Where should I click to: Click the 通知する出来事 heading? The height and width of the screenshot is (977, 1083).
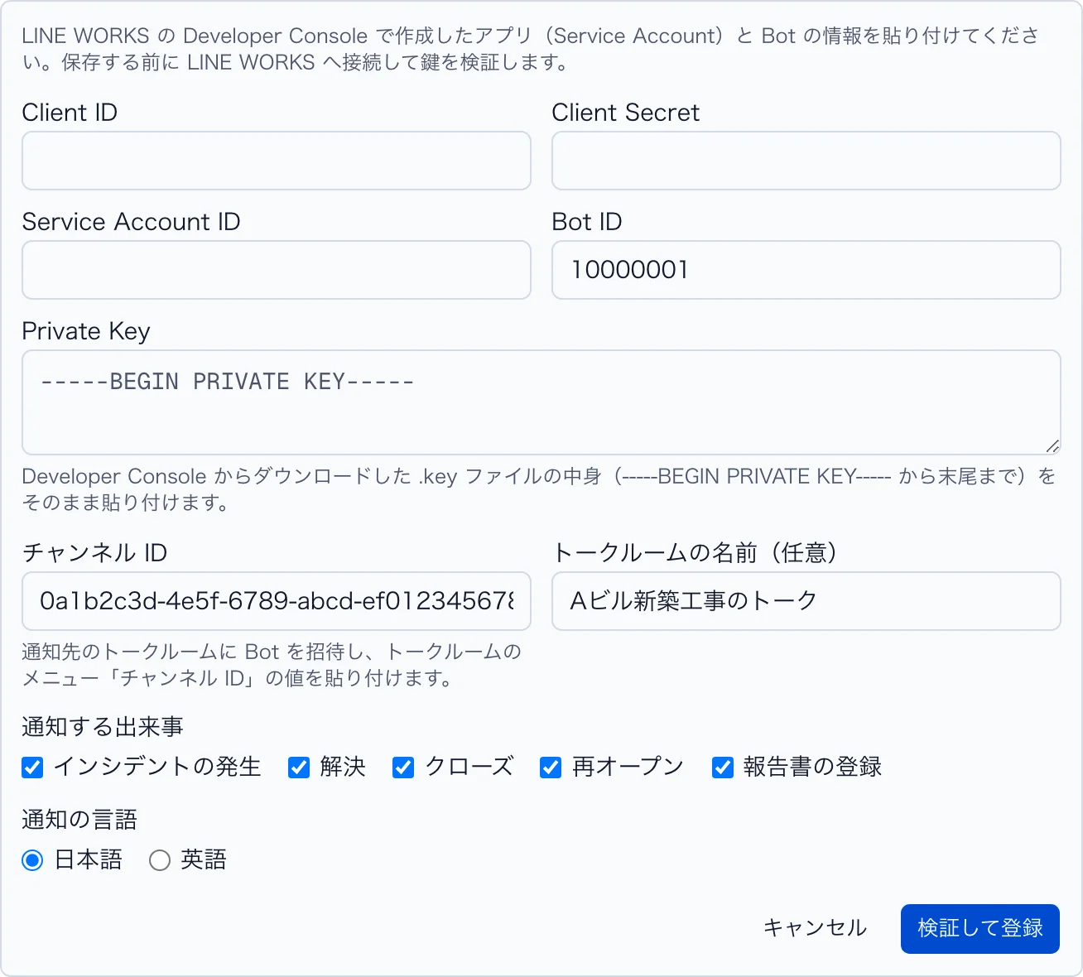103,727
